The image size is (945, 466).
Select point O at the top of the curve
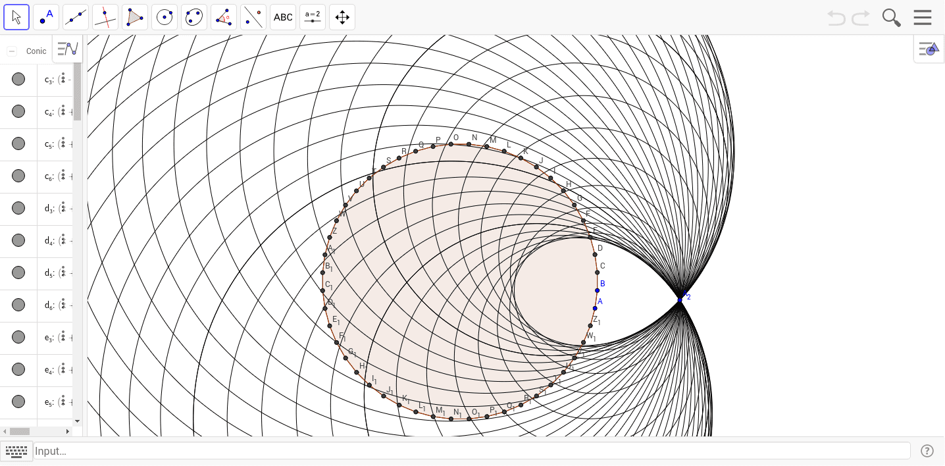[451, 143]
